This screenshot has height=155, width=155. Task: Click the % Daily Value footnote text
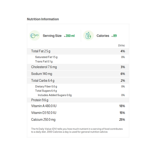click(x=77, y=130)
